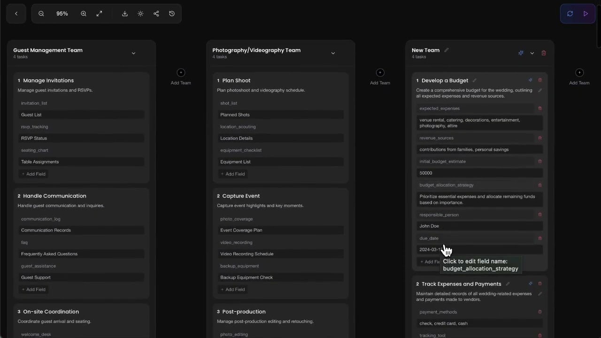
Task: Edit Track Expenses description pencil
Action: coord(540,294)
